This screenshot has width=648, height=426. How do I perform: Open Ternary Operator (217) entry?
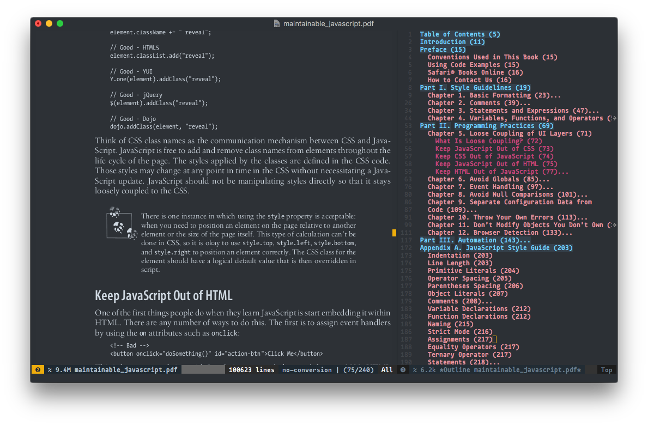coord(469,355)
